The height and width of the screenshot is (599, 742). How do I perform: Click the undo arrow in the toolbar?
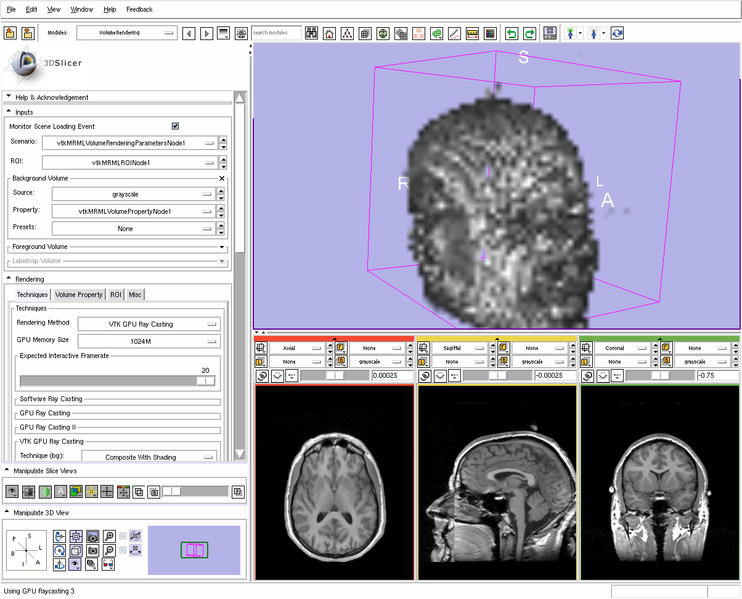click(512, 33)
